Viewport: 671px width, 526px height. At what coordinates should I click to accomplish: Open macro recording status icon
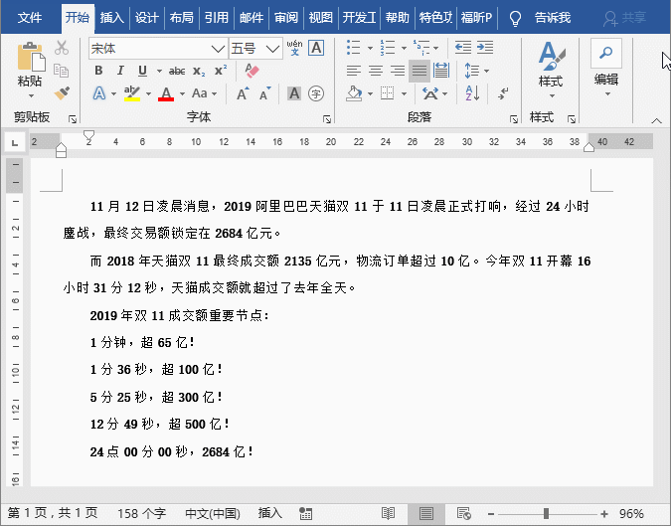305,513
